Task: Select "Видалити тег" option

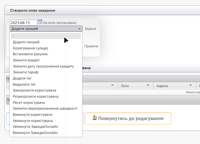Action: click(x=24, y=84)
